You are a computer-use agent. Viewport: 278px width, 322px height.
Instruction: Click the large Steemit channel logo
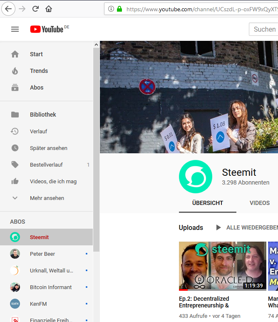point(196,177)
